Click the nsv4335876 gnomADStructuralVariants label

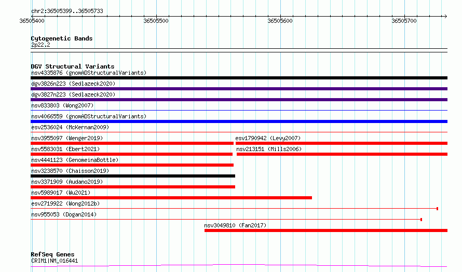(x=89, y=73)
